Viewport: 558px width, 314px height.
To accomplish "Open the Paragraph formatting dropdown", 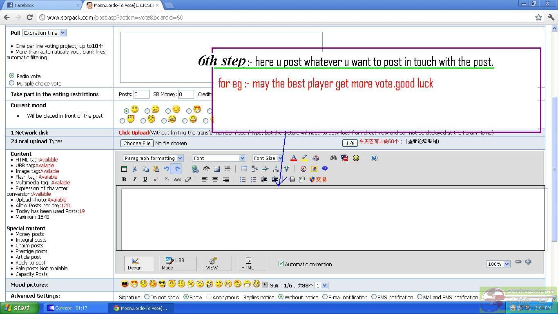I will tap(153, 158).
